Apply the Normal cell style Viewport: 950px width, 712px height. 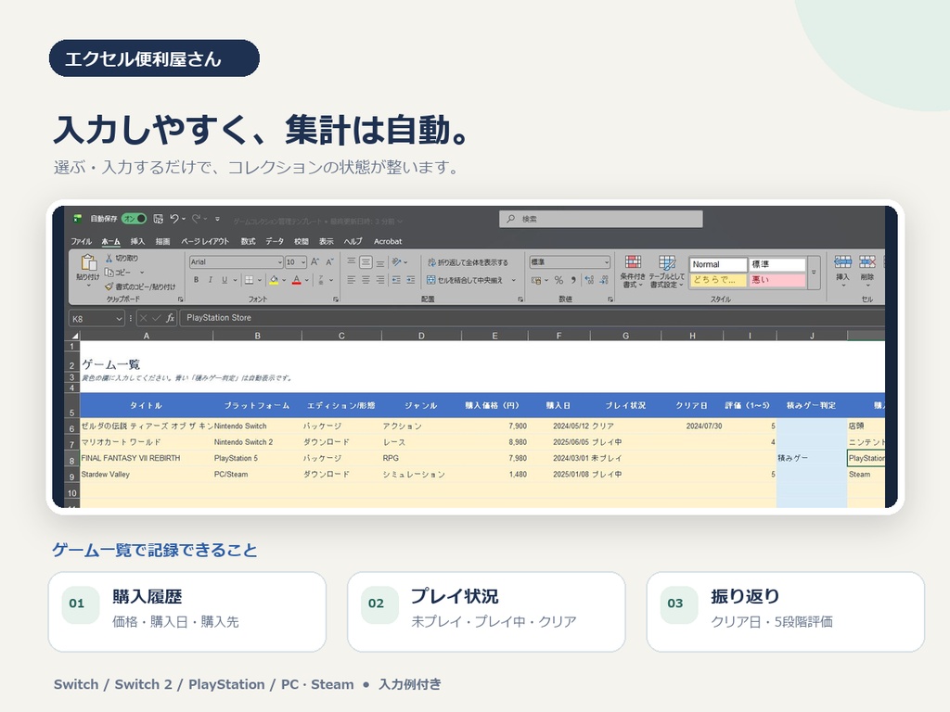tap(718, 264)
